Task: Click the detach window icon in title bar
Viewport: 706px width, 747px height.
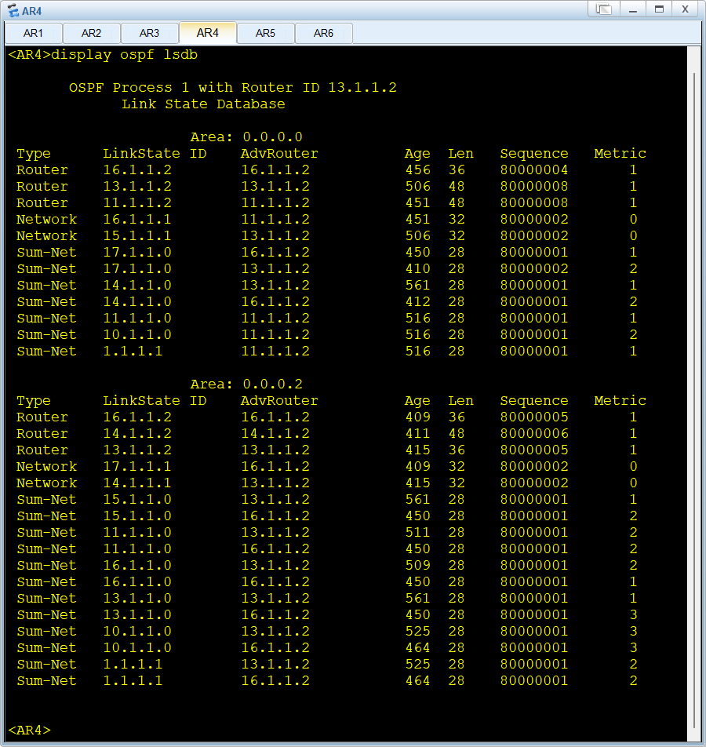Action: 603,9
